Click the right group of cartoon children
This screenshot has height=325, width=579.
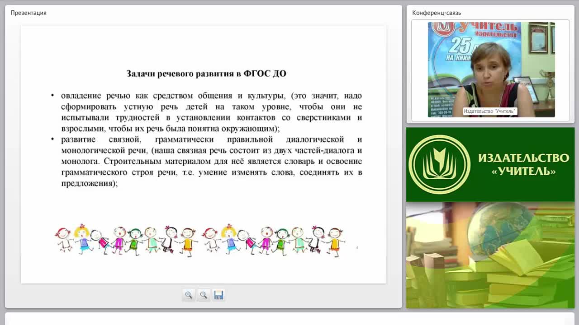click(x=273, y=241)
